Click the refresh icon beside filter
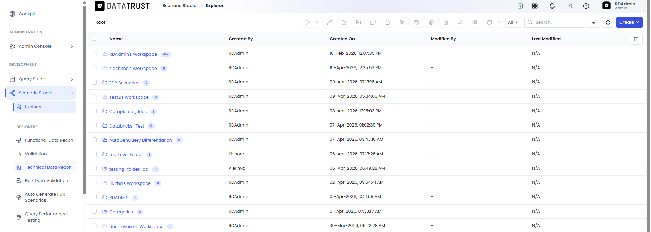The width and height of the screenshot is (651, 232). pos(608,22)
